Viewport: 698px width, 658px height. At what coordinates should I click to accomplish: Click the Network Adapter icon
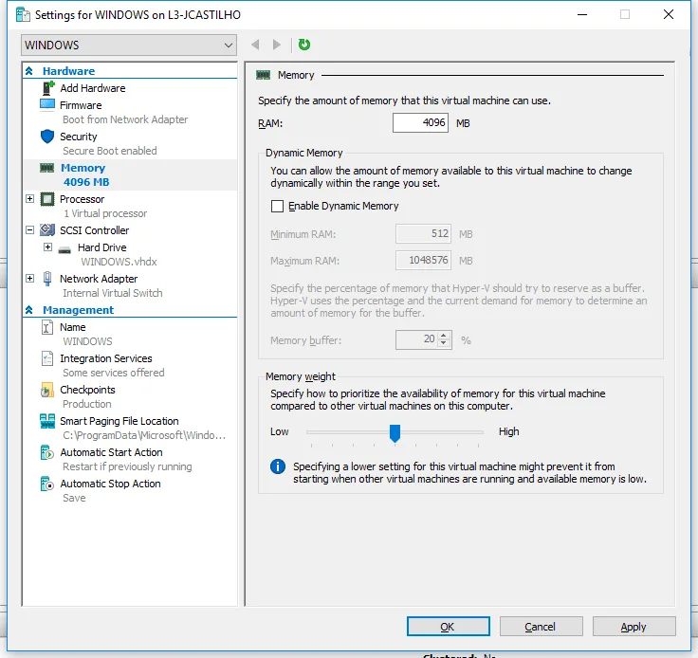47,279
